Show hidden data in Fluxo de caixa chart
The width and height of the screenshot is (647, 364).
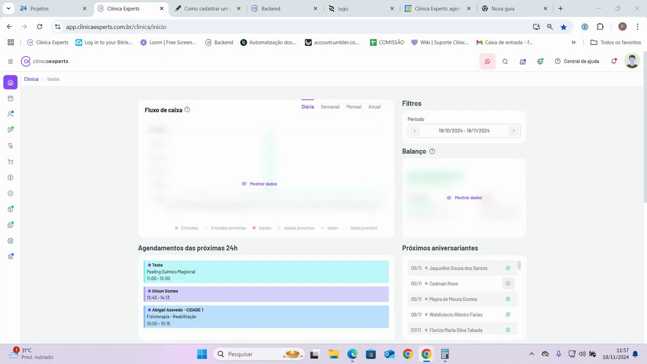pos(259,184)
